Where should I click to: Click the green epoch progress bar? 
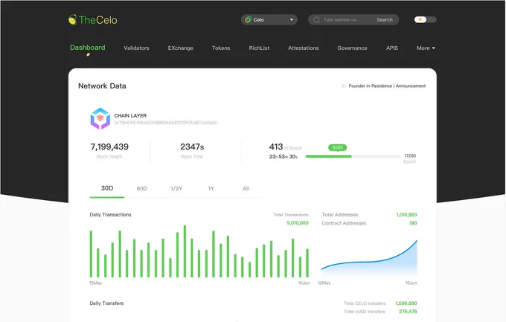pyautogui.click(x=328, y=156)
